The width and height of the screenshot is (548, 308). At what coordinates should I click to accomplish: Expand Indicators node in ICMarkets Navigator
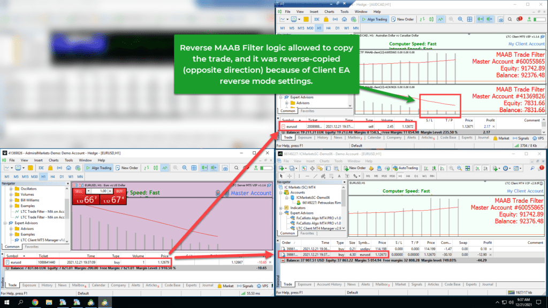pos(281,208)
